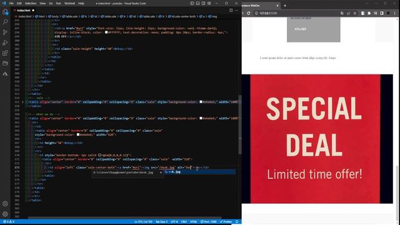Open the View menu
This screenshot has width=400, height=225.
(x=42, y=4)
